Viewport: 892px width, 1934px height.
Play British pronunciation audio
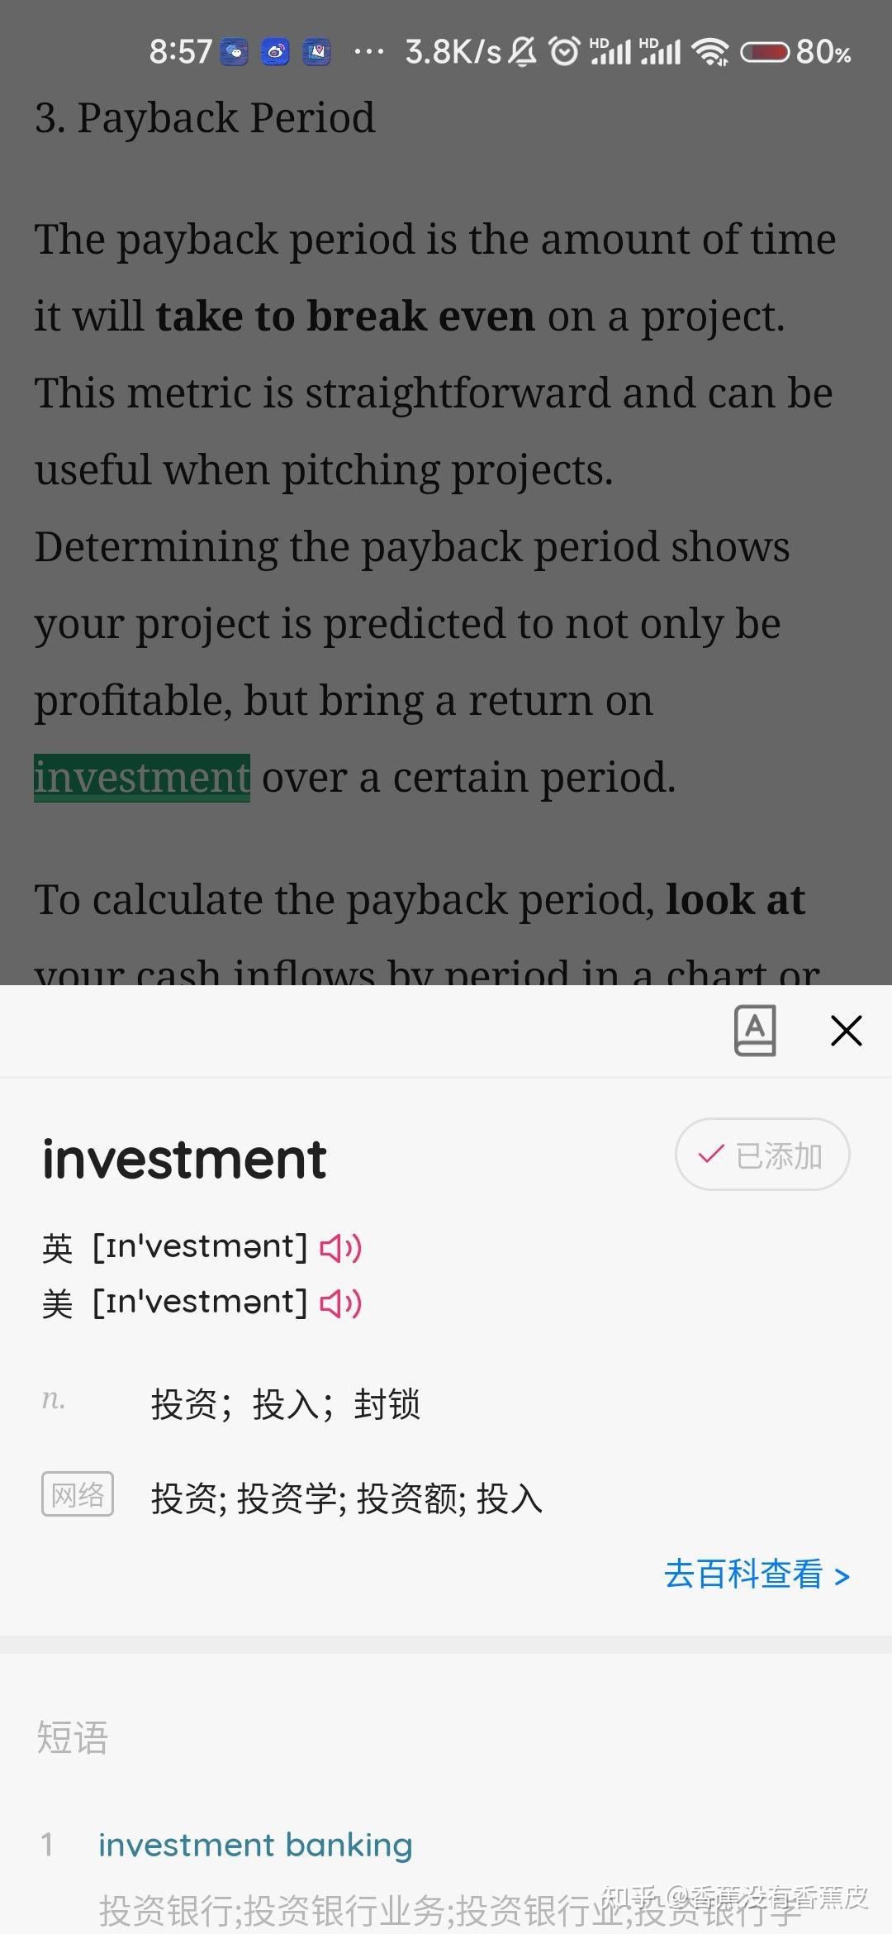[340, 1248]
